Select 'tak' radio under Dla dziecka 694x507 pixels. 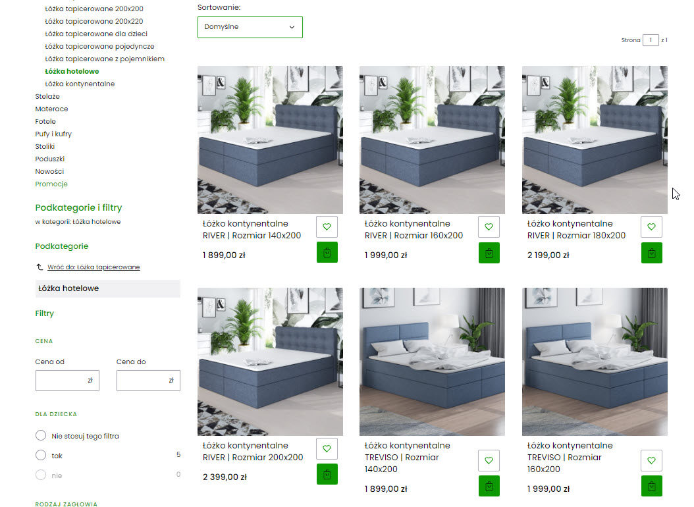click(x=41, y=455)
